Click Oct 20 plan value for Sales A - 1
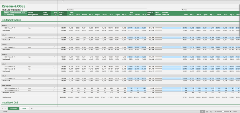The width and height of the screenshot is (240, 113). (x=130, y=28)
